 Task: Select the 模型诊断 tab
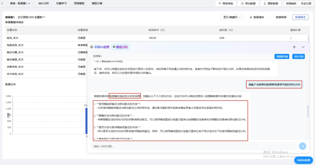pos(97,3)
